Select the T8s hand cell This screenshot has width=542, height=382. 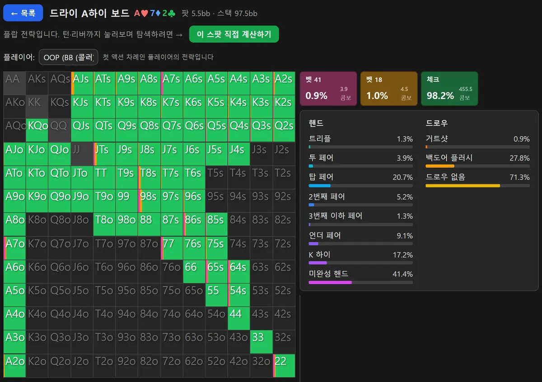point(150,177)
